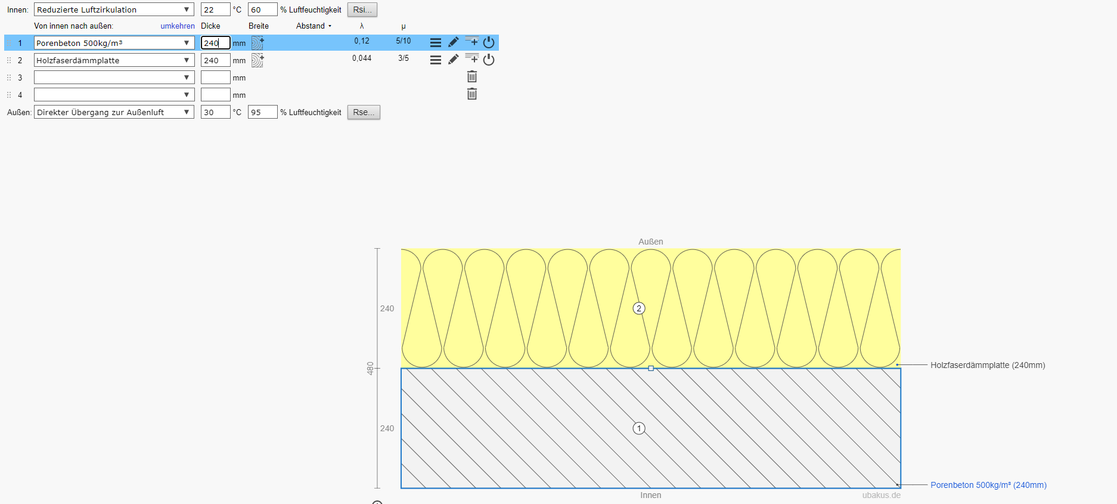1117x504 pixels.
Task: Open the empty material dropdown in row 3
Action: point(114,78)
